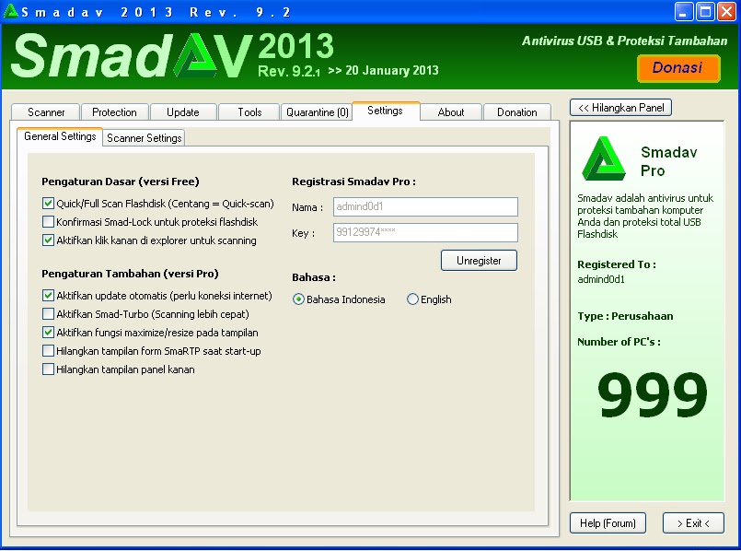Open the Scanner tab
This screenshot has height=551, width=741.
pos(45,112)
